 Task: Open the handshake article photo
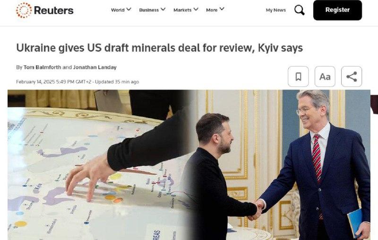click(x=189, y=165)
